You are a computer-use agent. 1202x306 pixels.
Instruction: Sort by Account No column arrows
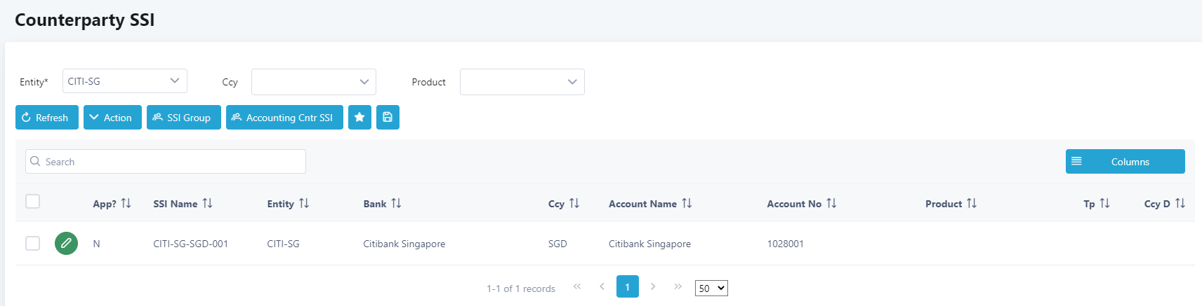[x=832, y=204]
